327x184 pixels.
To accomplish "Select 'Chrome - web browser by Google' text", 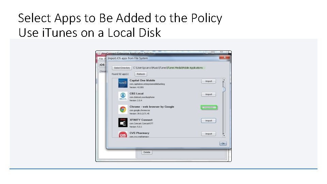I will (x=152, y=107).
